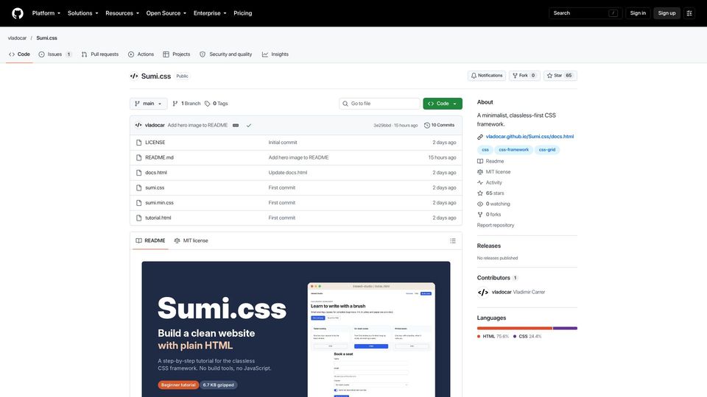Click the pulse icon beside Activity
Image resolution: width=707 pixels, height=397 pixels.
(x=480, y=183)
